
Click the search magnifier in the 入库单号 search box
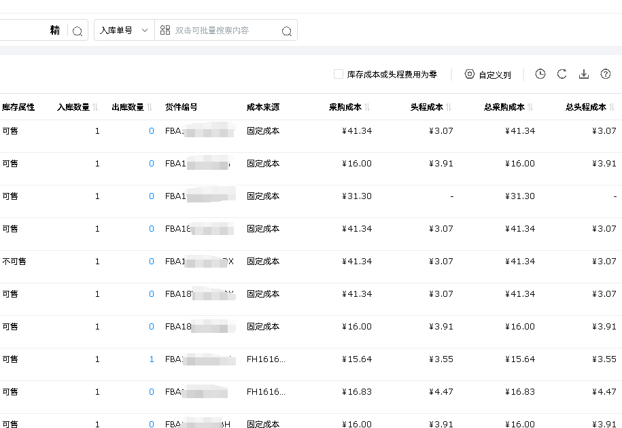(286, 31)
